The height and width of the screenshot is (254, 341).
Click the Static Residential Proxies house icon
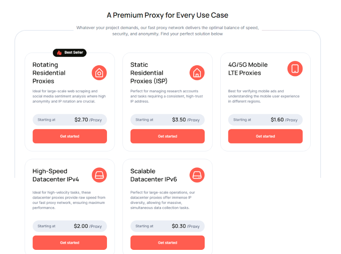(197, 73)
